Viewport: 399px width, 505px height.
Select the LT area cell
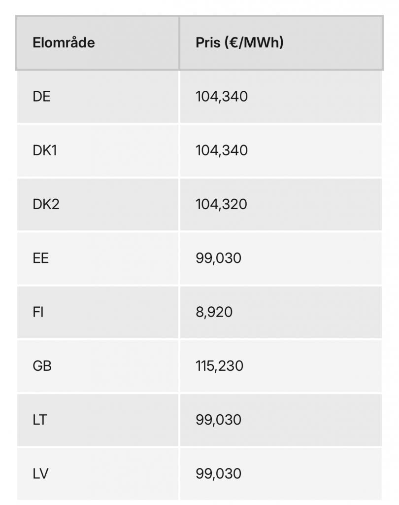(98, 420)
